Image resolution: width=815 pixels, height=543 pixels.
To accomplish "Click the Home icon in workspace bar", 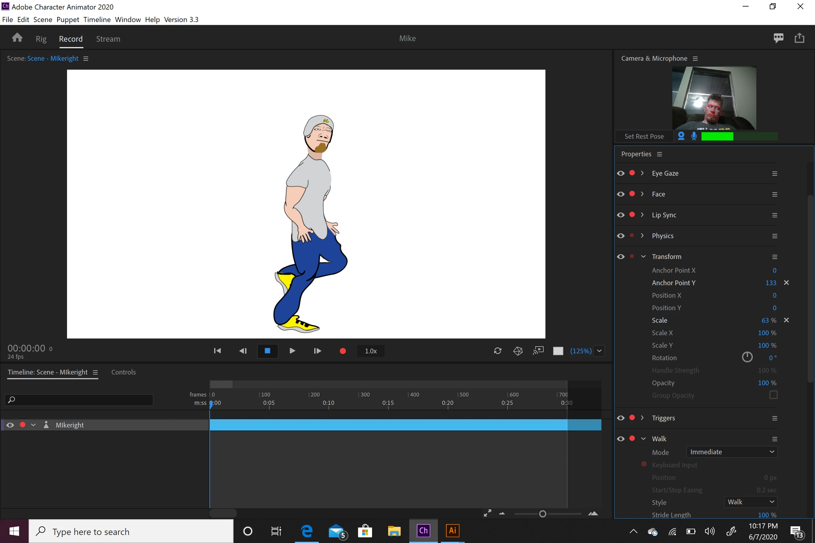I will 17,38.
